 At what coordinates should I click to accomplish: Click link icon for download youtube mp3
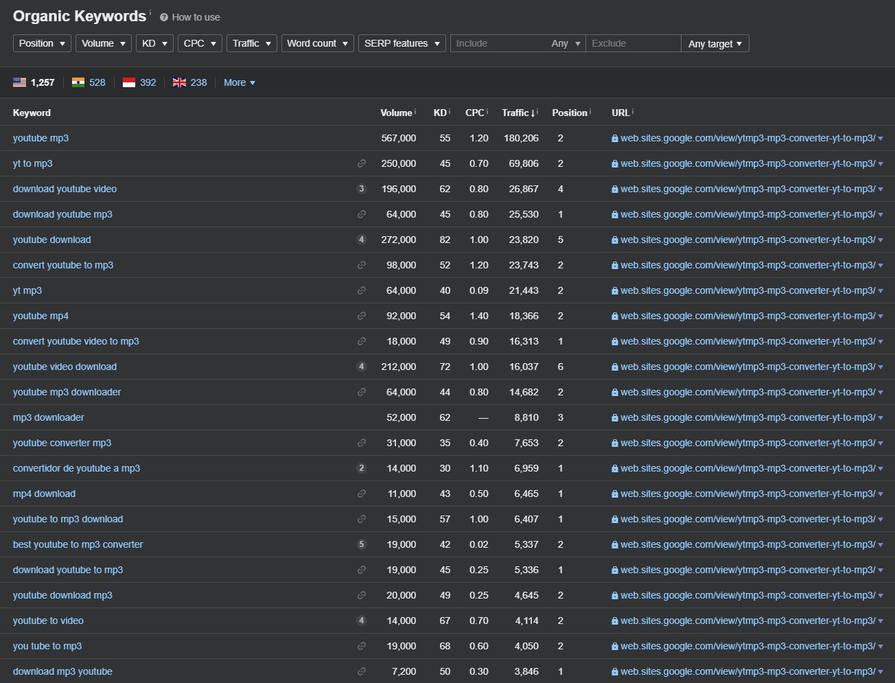tap(362, 214)
